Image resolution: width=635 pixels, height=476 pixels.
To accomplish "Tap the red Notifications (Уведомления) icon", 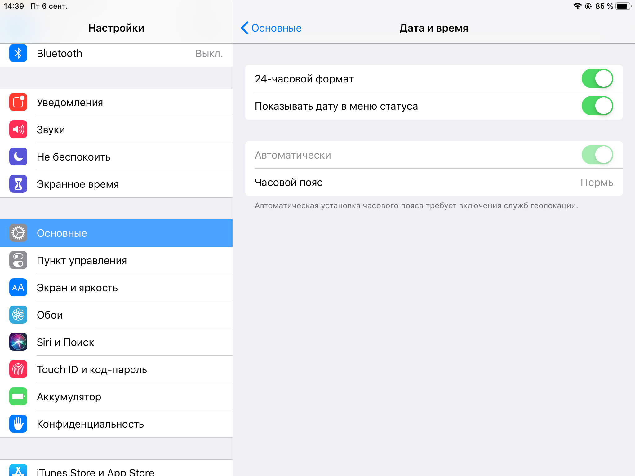I will tap(18, 102).
